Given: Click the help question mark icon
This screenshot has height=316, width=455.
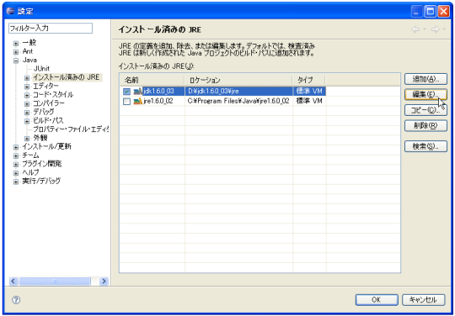Looking at the screenshot, I should click(x=16, y=300).
